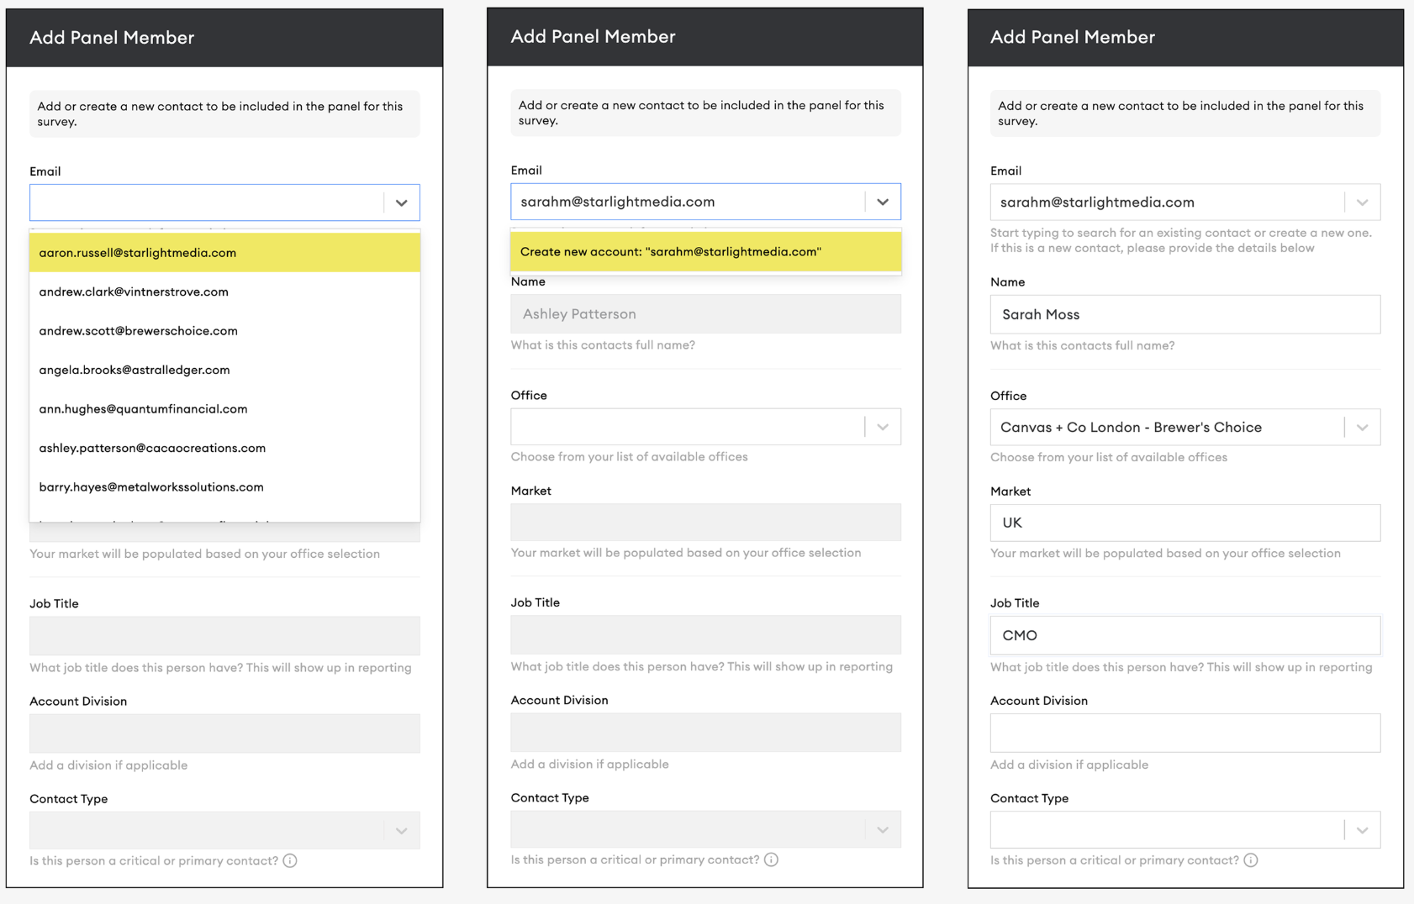Screen dimensions: 1414x904
Task: Click Account Division field in left panel
Action: pos(224,733)
